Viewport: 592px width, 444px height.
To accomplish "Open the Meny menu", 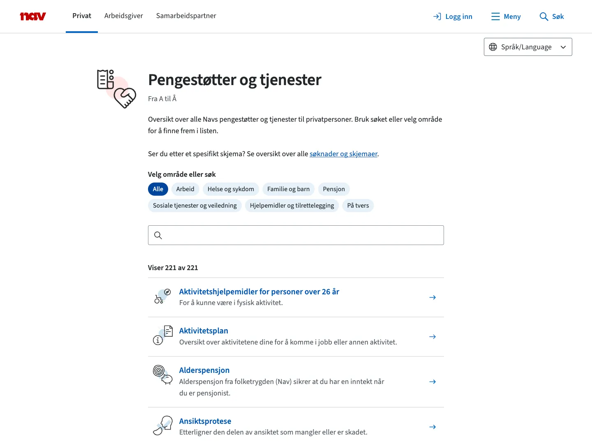I will click(x=506, y=16).
